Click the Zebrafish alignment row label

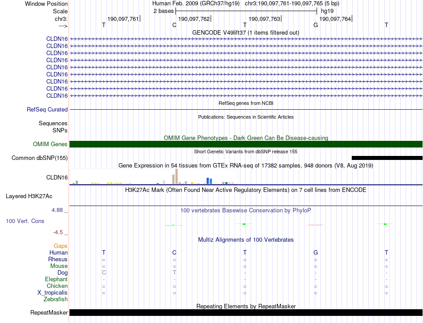click(x=56, y=299)
